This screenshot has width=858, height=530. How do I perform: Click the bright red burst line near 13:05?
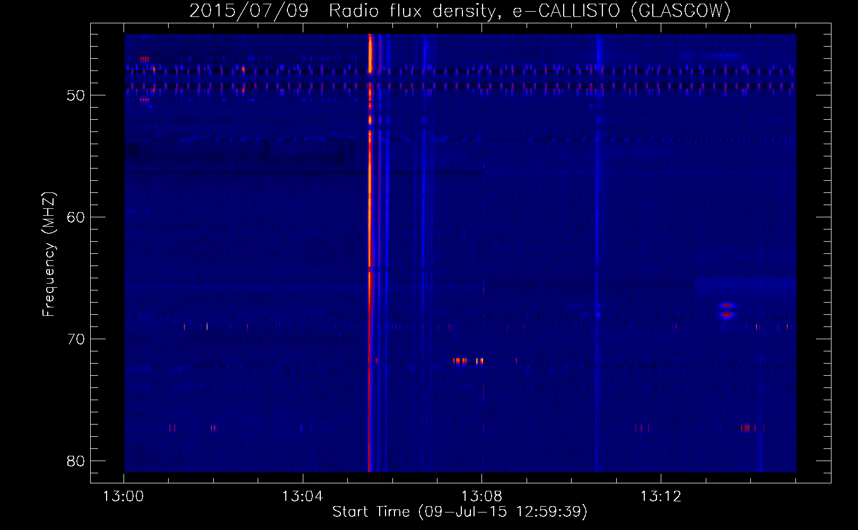(370, 253)
